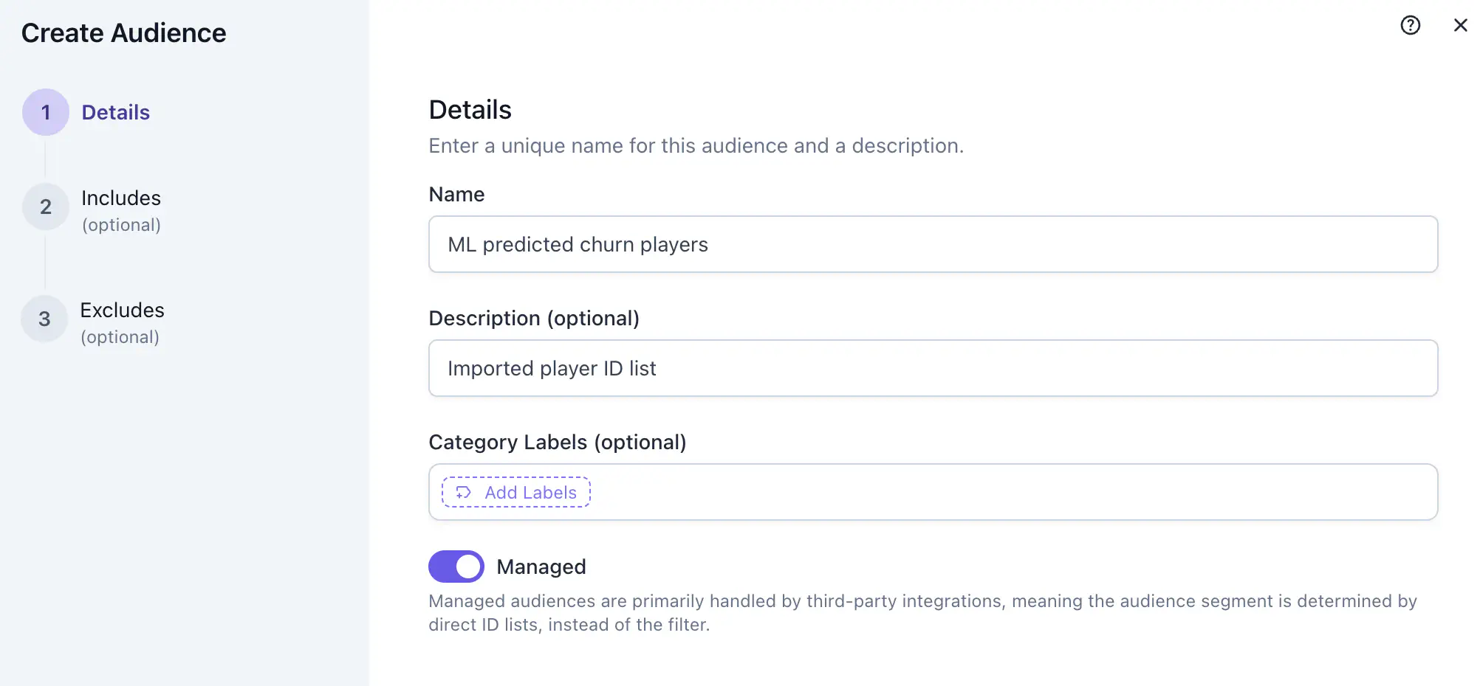Select the Description field with Imported player ID list
The width and height of the screenshot is (1480, 686).
point(933,368)
